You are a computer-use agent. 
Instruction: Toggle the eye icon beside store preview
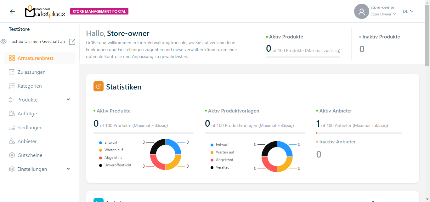tap(4, 42)
